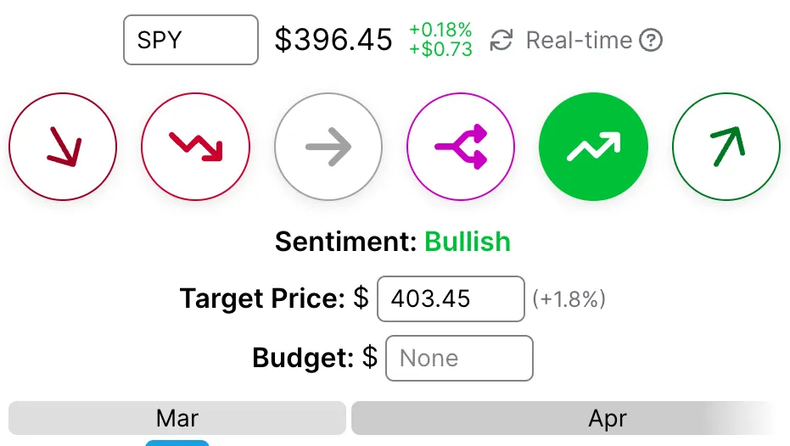Select the magenta directional split-arrows sentiment
Viewport: 790px width, 446px height.
[461, 148]
